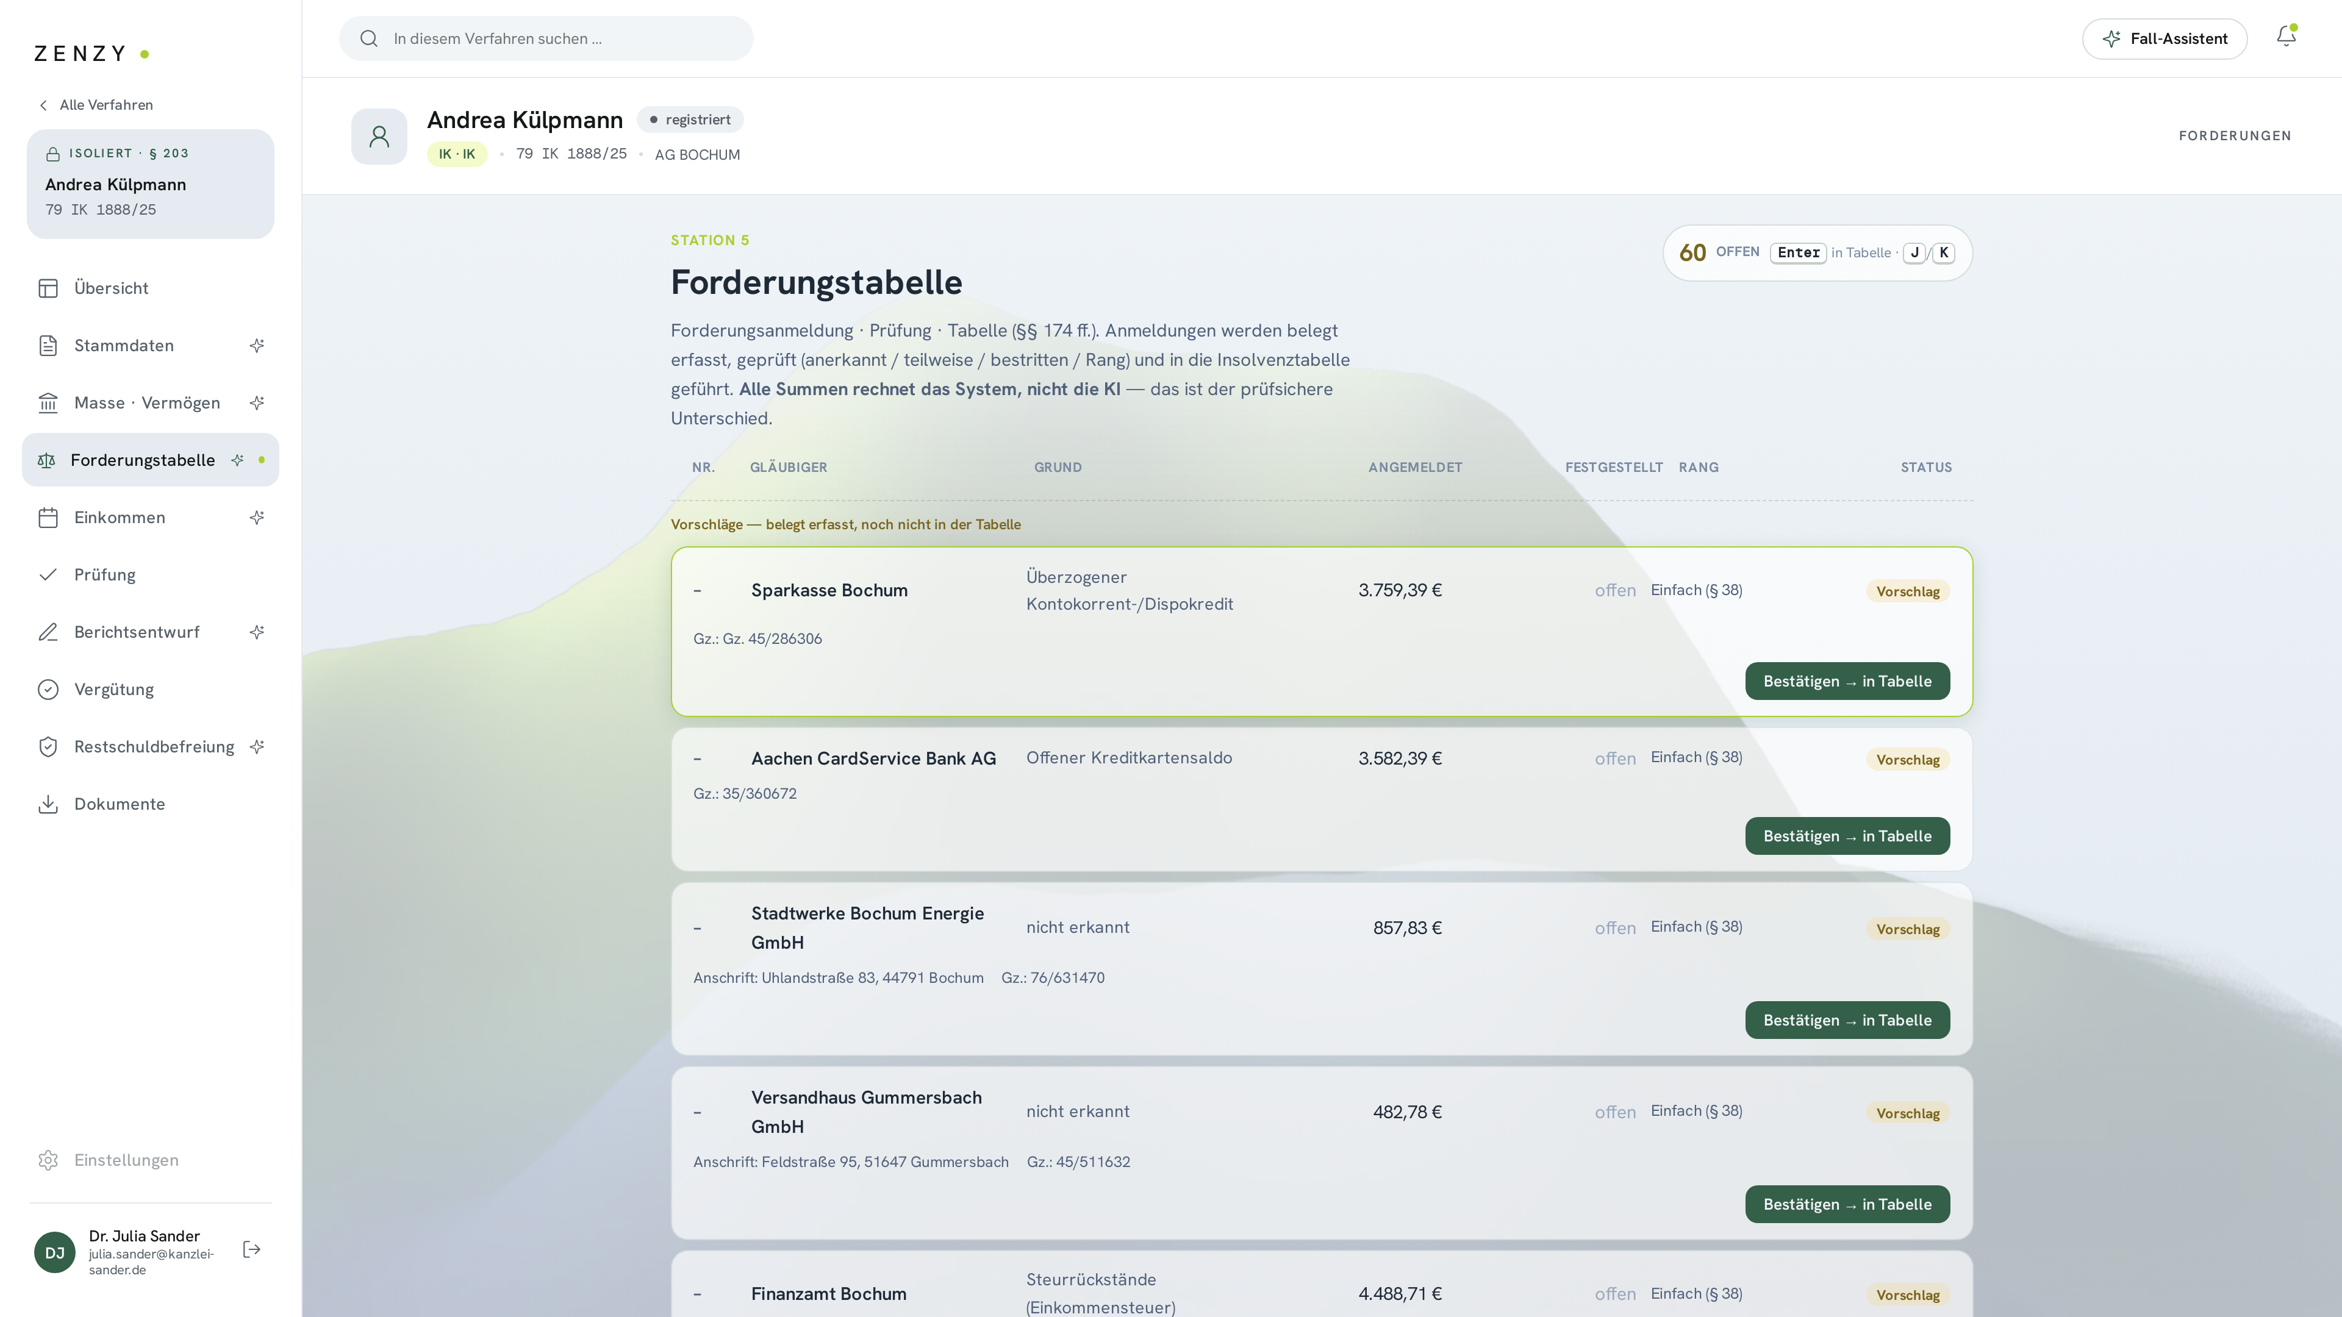Click the FORDERUNGEN label in the header
The width and height of the screenshot is (2342, 1317).
pyautogui.click(x=2234, y=135)
